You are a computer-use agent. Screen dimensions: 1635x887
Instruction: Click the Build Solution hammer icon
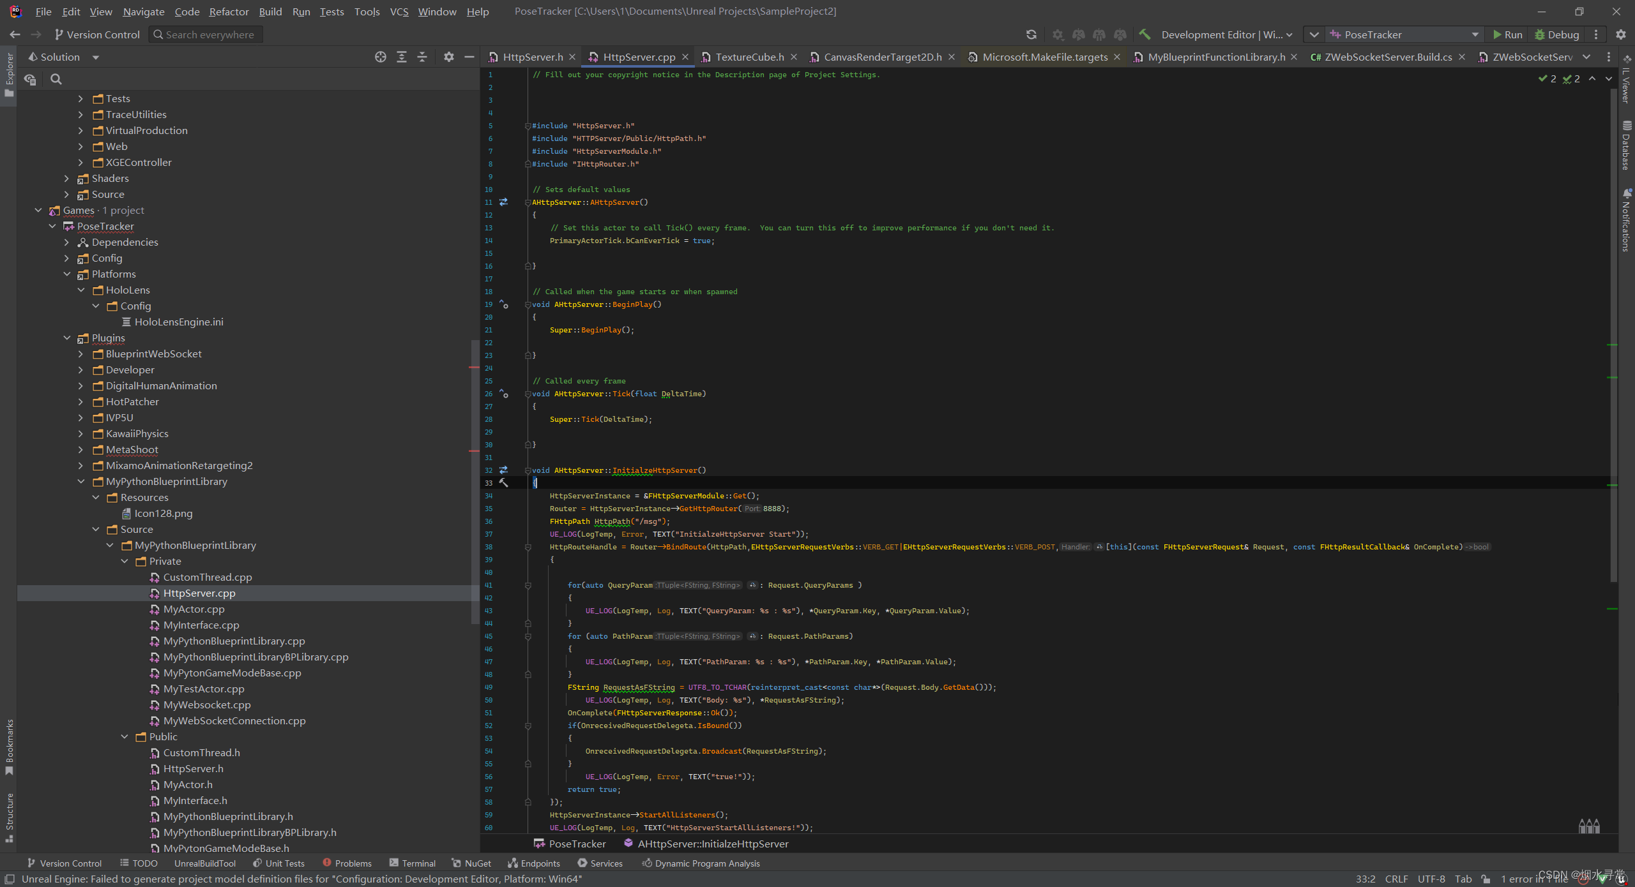[x=1144, y=34]
